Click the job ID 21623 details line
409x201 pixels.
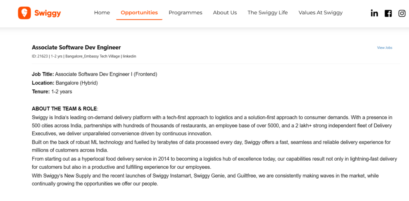click(84, 56)
